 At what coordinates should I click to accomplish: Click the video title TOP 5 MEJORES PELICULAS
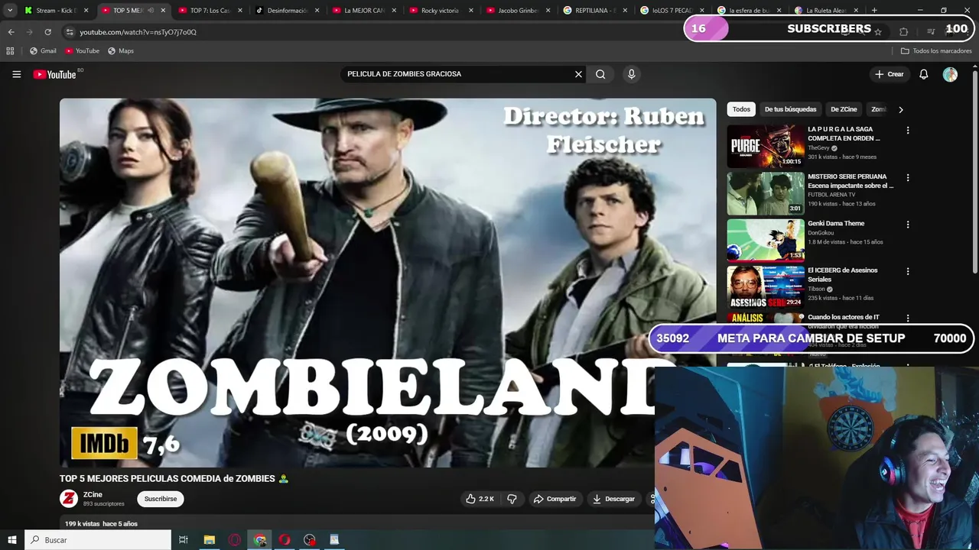[174, 479]
